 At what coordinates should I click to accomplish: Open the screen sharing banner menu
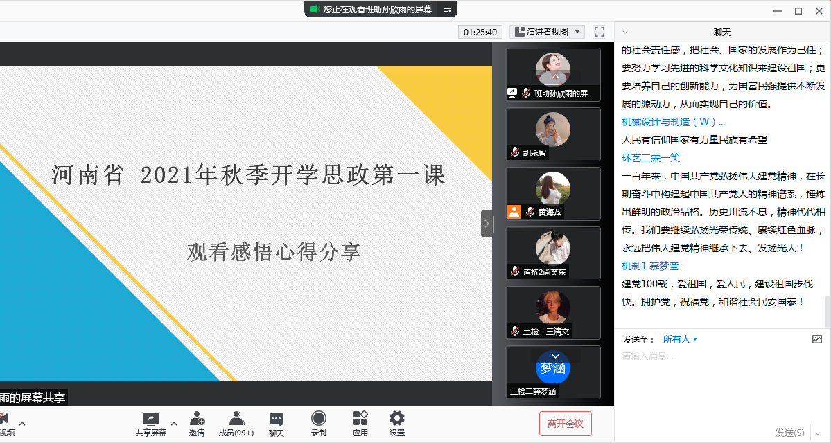coord(448,9)
